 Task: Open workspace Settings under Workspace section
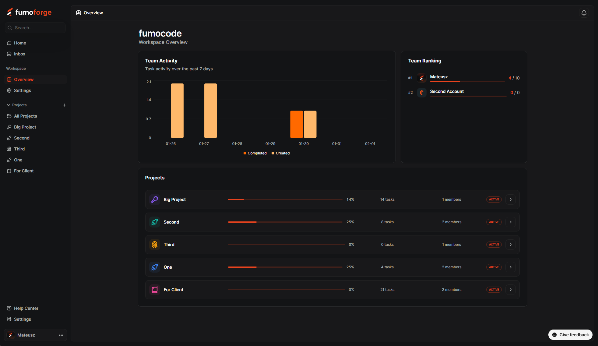(22, 90)
